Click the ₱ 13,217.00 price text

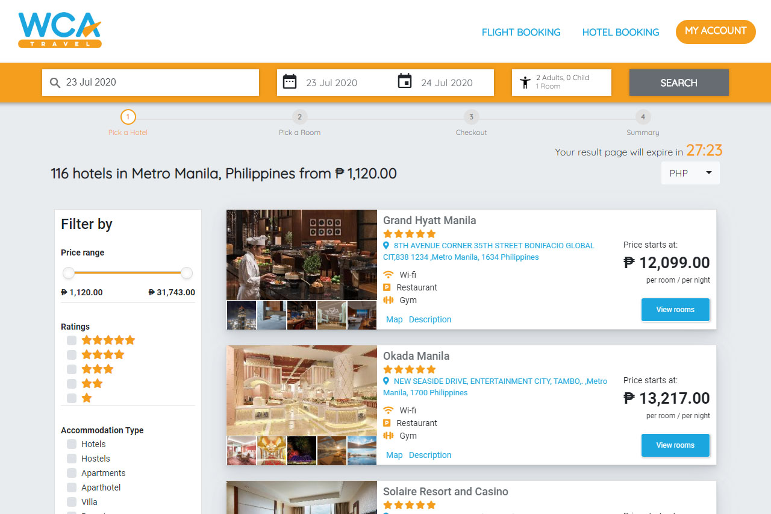667,398
